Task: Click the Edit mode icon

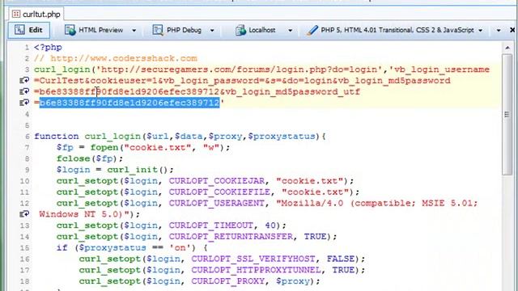Action: [x=19, y=30]
